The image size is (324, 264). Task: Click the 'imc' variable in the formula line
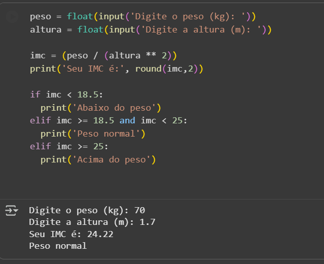(38, 56)
